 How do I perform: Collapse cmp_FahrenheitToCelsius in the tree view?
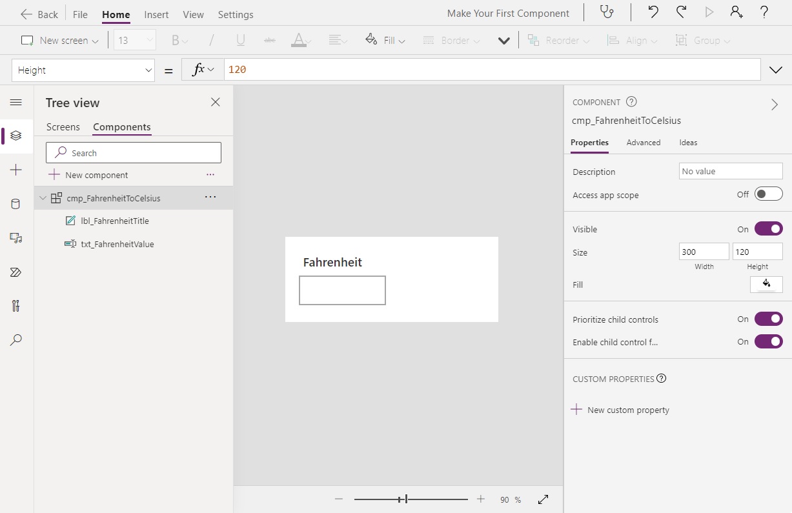point(42,198)
